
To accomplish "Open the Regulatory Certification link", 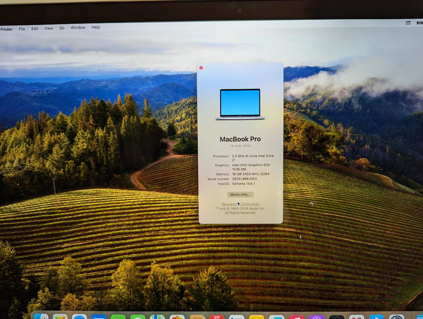I will (x=240, y=204).
